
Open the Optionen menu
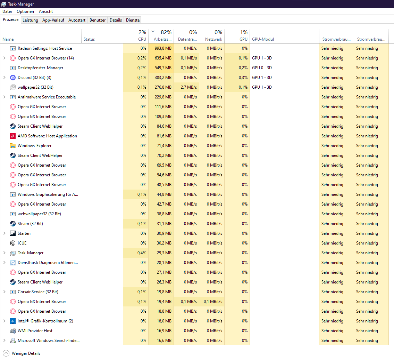click(25, 11)
